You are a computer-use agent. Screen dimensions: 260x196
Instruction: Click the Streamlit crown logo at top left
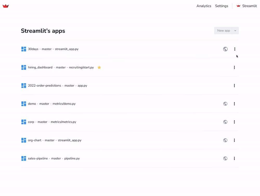coord(6,6)
